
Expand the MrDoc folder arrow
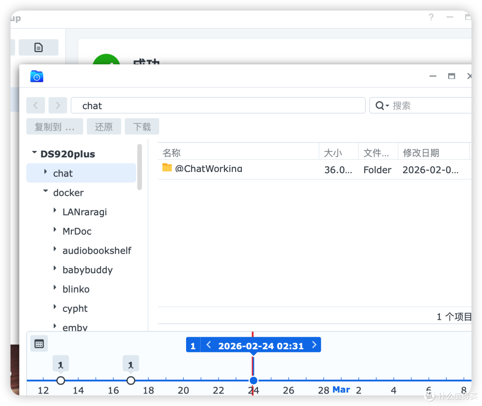pos(55,230)
